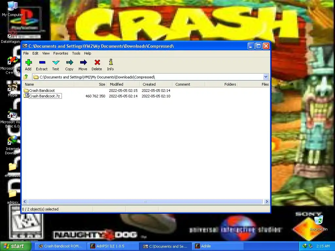Switch to Adriile taskbar window
Viewport: 335px width, 251px height.
pos(218,246)
